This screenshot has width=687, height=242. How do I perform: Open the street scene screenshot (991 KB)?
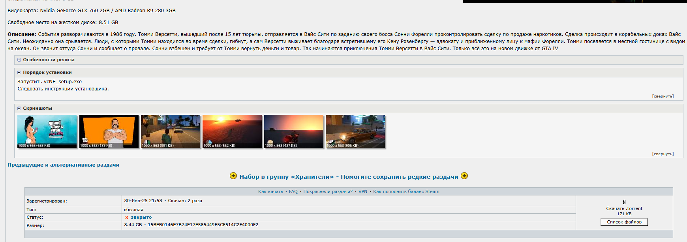coord(171,131)
